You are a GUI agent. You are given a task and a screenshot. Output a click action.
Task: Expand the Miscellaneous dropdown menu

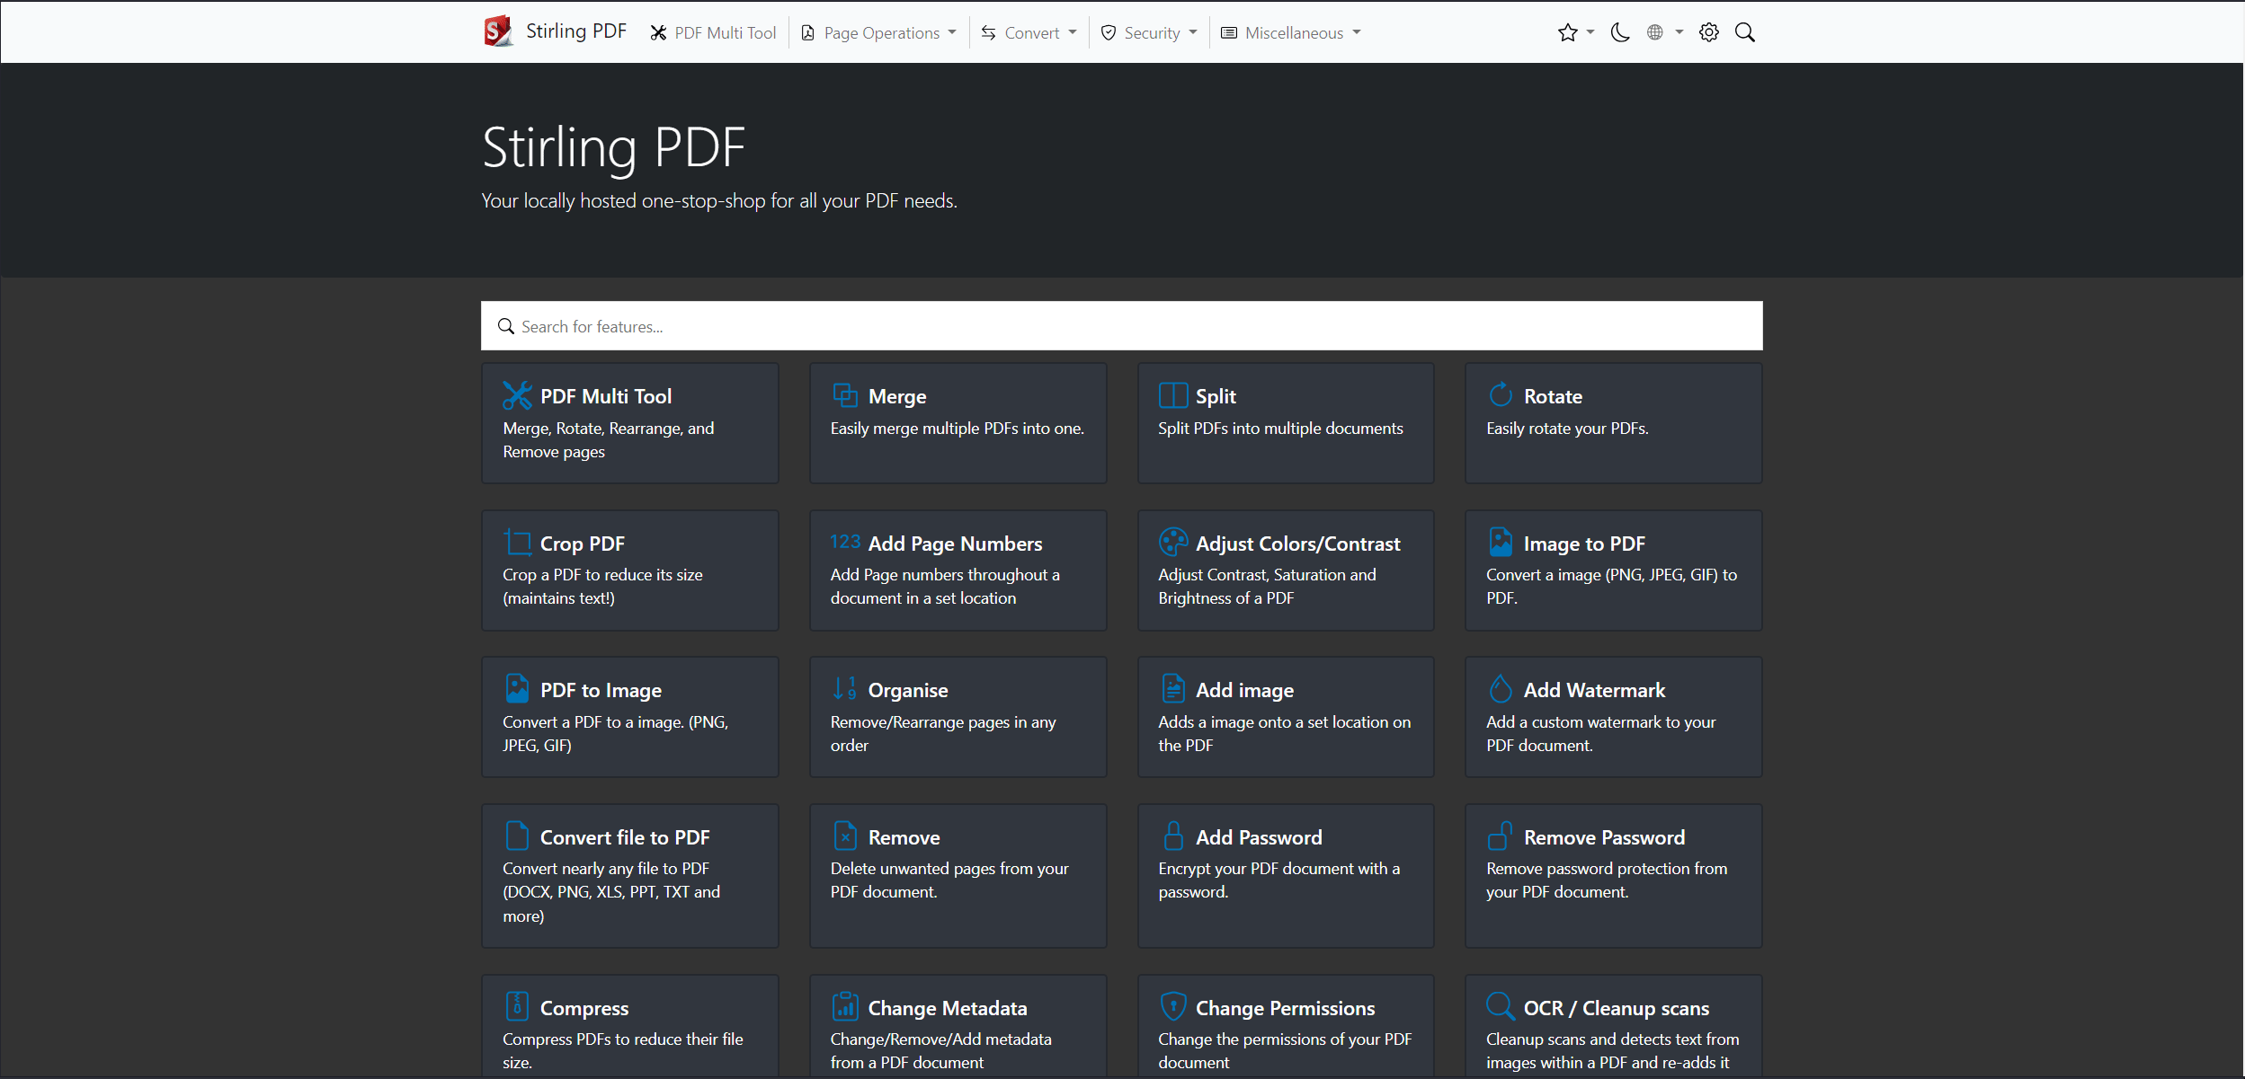click(1291, 32)
